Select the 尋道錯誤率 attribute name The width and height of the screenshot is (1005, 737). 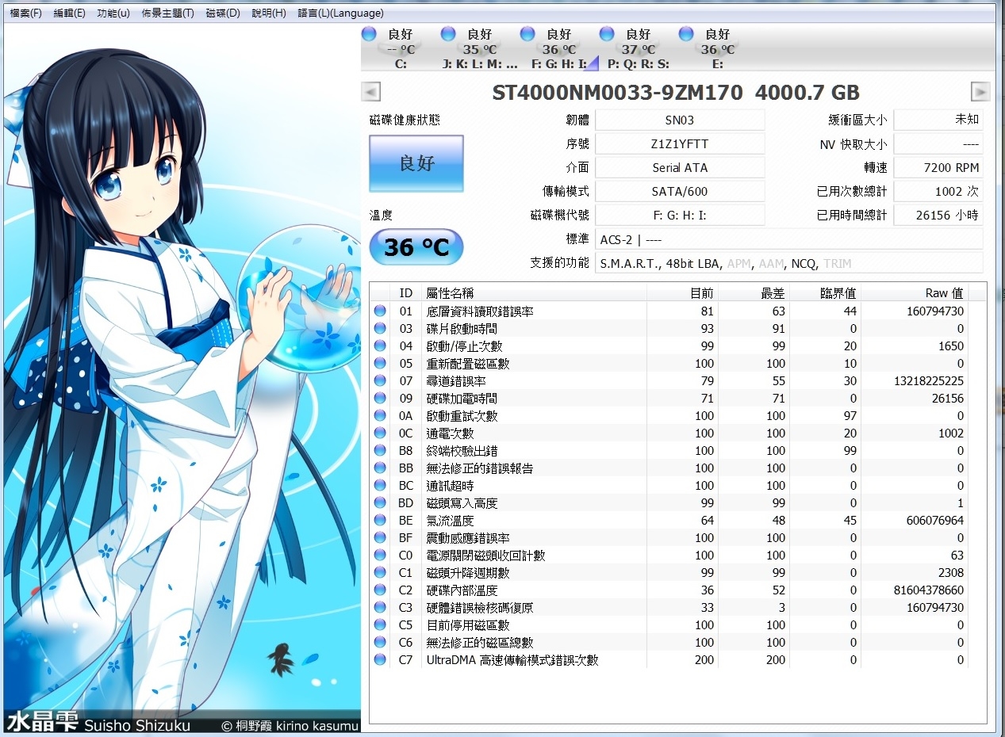[x=456, y=381]
